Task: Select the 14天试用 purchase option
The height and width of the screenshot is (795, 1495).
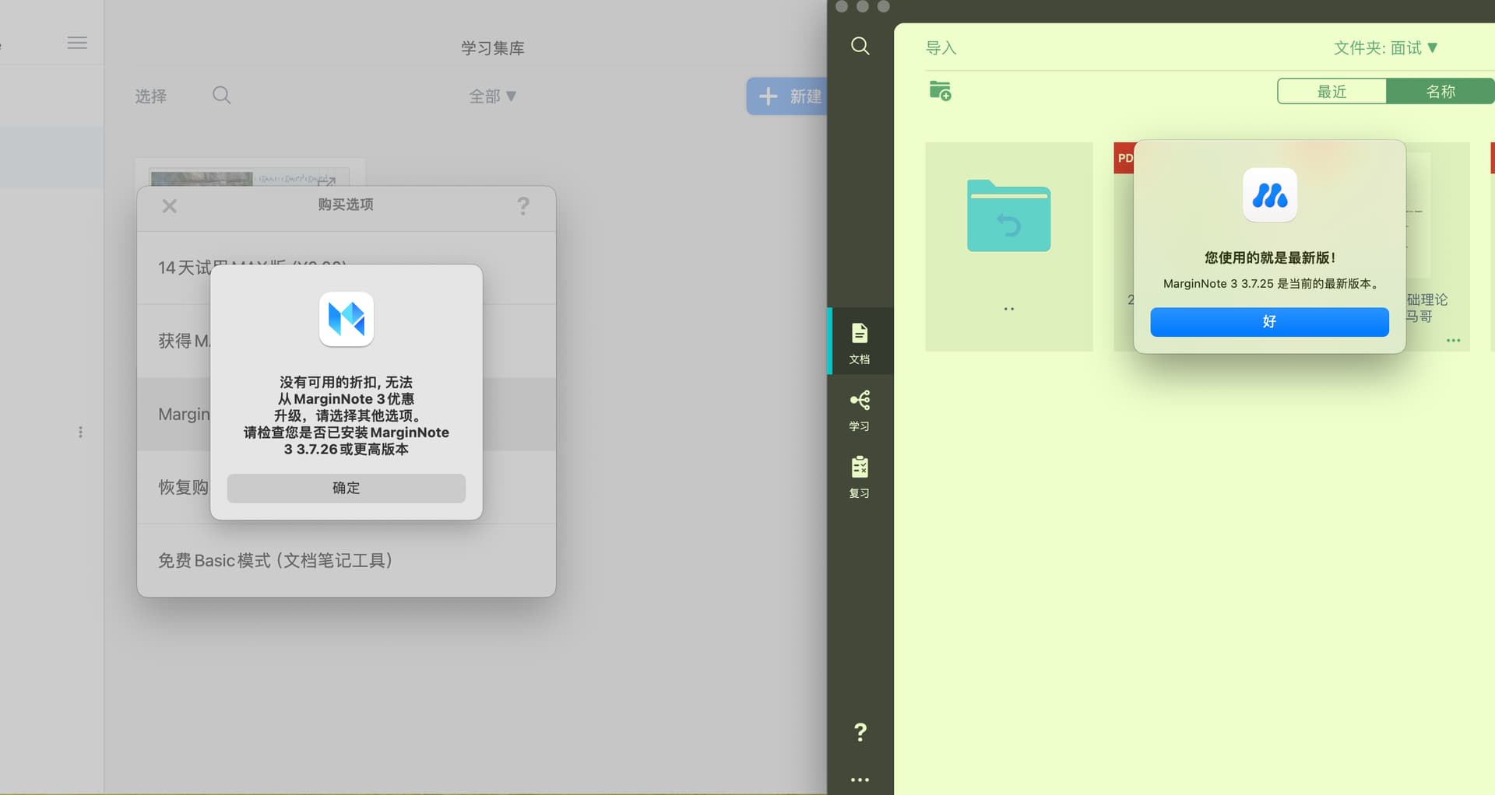Action: point(346,268)
